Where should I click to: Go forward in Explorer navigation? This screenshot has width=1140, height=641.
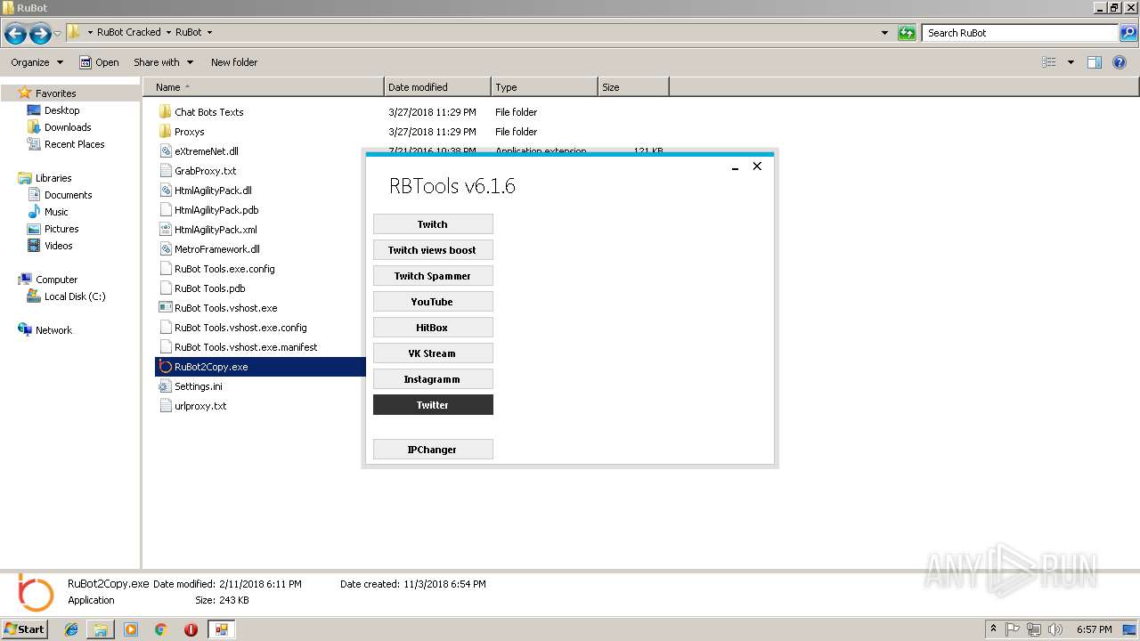tap(40, 34)
